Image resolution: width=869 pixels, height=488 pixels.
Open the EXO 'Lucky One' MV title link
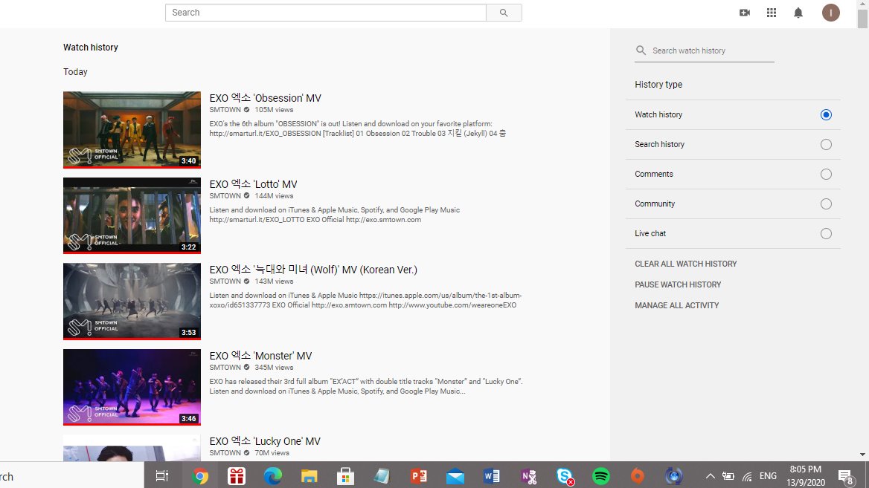pyautogui.click(x=265, y=441)
